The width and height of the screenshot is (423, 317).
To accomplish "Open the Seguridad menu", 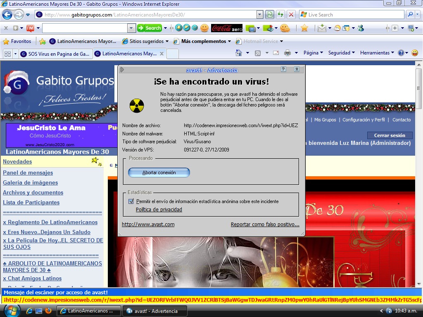I will coord(342,53).
